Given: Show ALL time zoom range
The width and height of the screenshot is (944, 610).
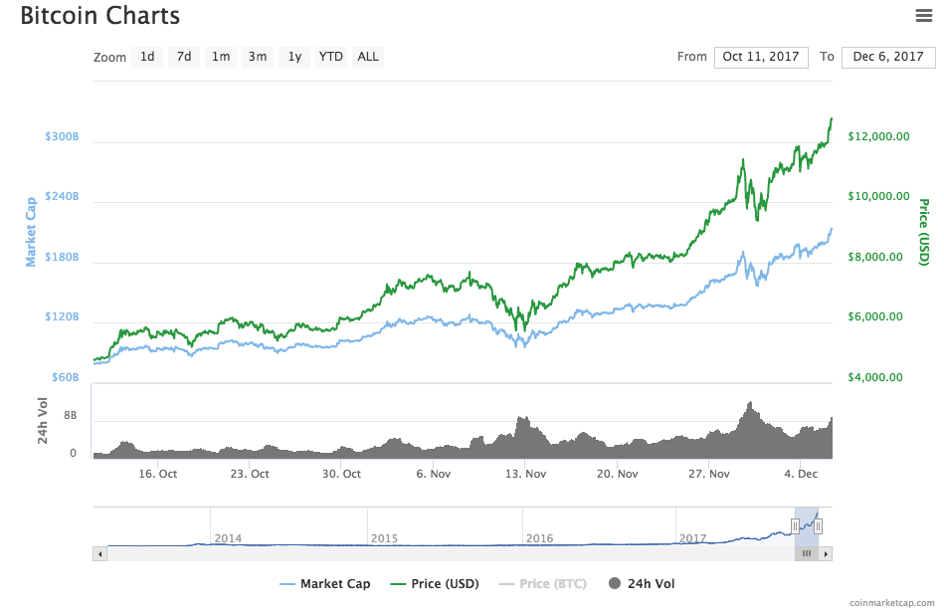Looking at the screenshot, I should [368, 57].
